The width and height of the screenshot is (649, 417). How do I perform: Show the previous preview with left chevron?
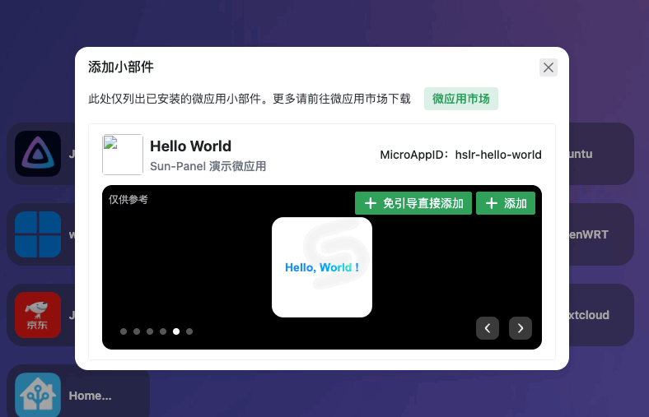(x=488, y=328)
